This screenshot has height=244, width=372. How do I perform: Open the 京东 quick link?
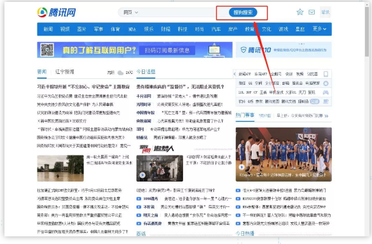259,101
